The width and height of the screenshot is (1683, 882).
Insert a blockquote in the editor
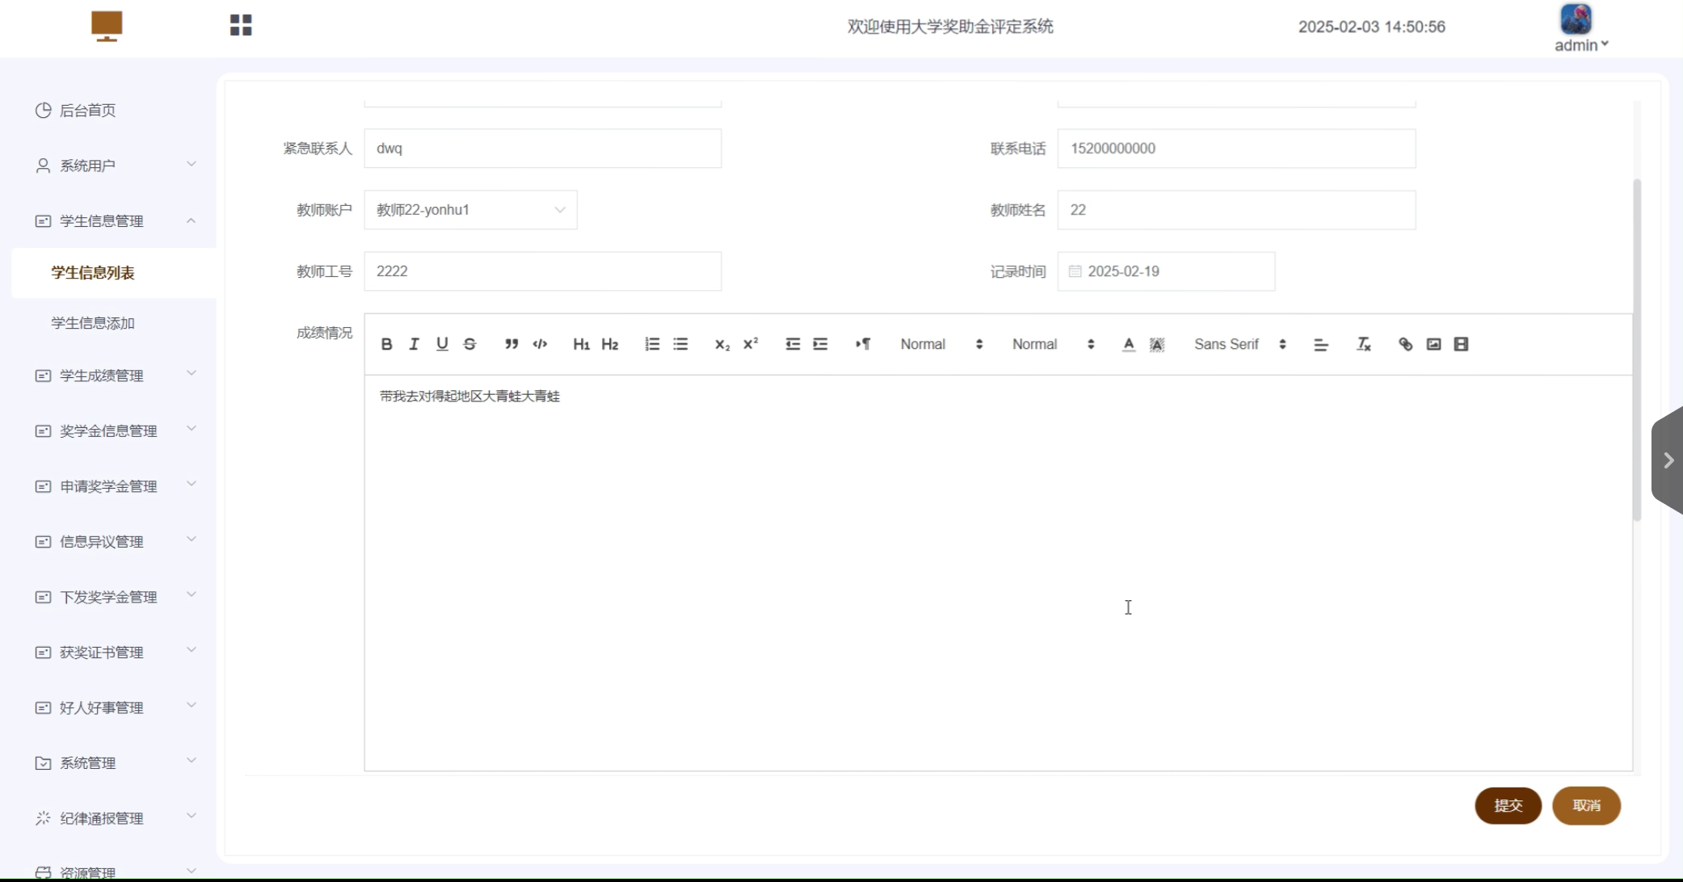[511, 344]
